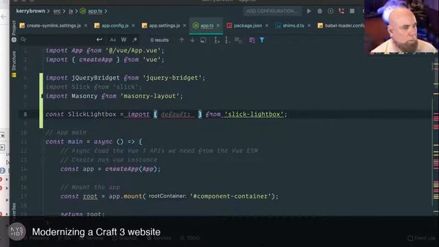Click the search magnifier icon in find bar
Viewport: 439px width, 247px height.
23,40
